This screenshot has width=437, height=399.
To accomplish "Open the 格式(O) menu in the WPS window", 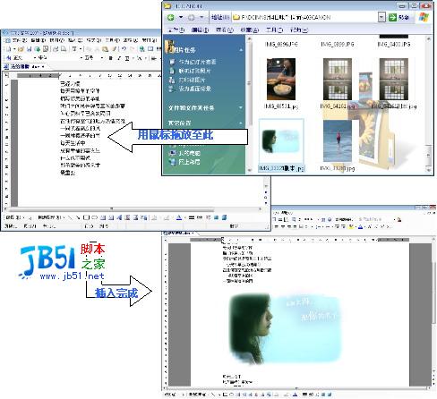I will pos(93,40).
